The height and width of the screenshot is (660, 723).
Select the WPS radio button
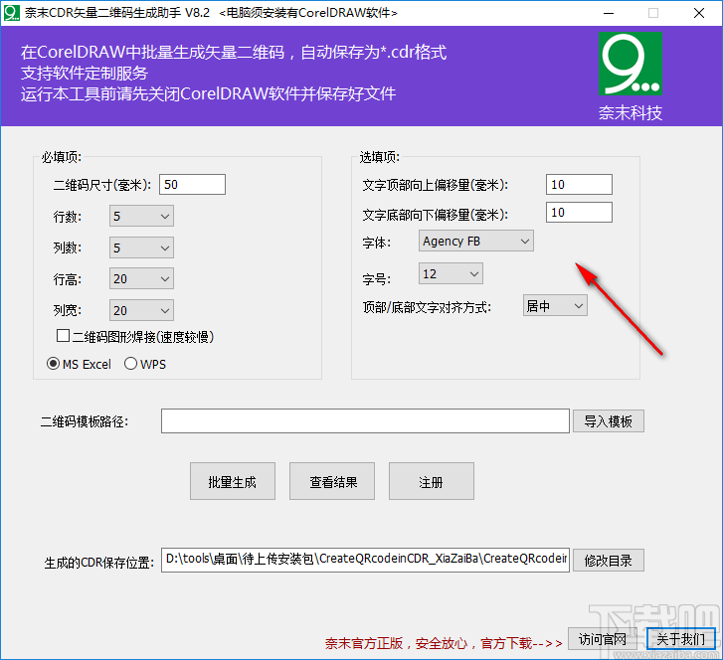point(130,364)
